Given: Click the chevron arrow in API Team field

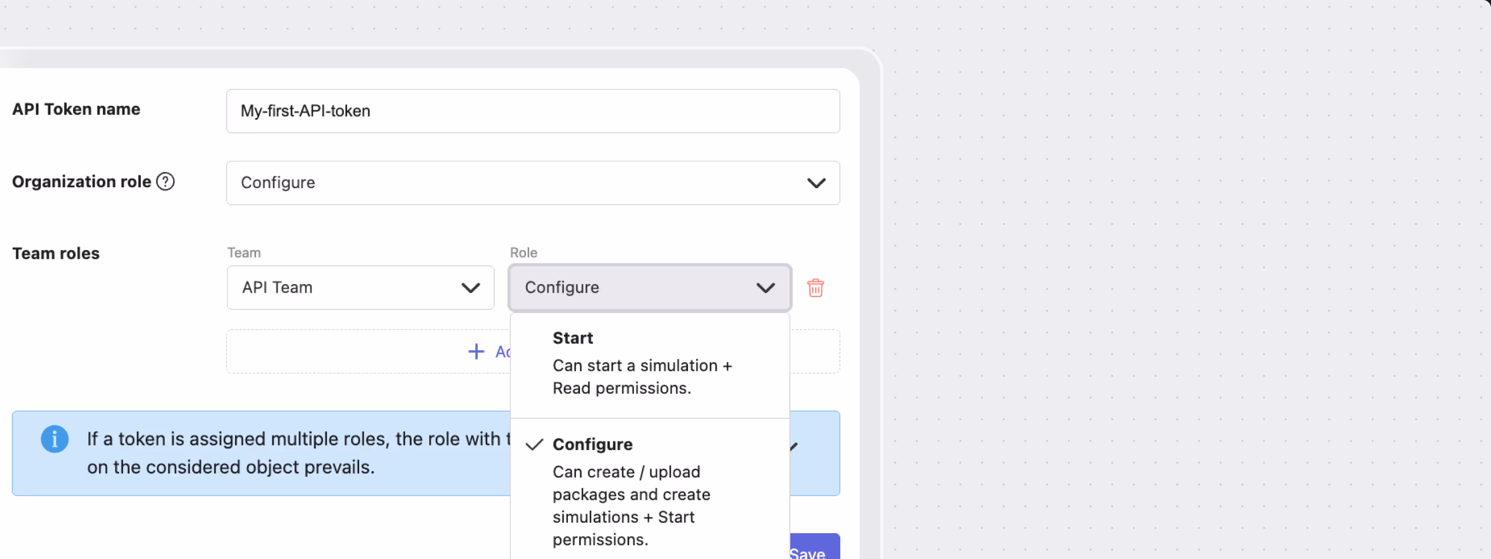Looking at the screenshot, I should pyautogui.click(x=471, y=288).
